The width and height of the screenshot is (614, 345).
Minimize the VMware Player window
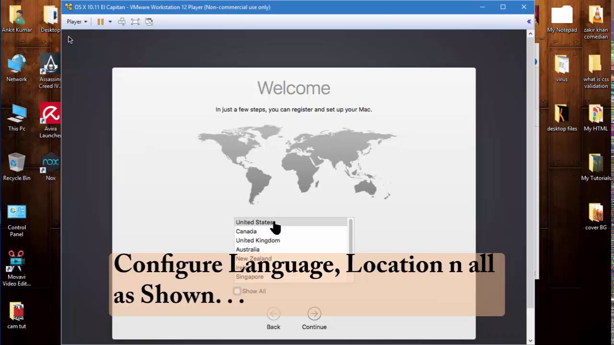(482, 7)
